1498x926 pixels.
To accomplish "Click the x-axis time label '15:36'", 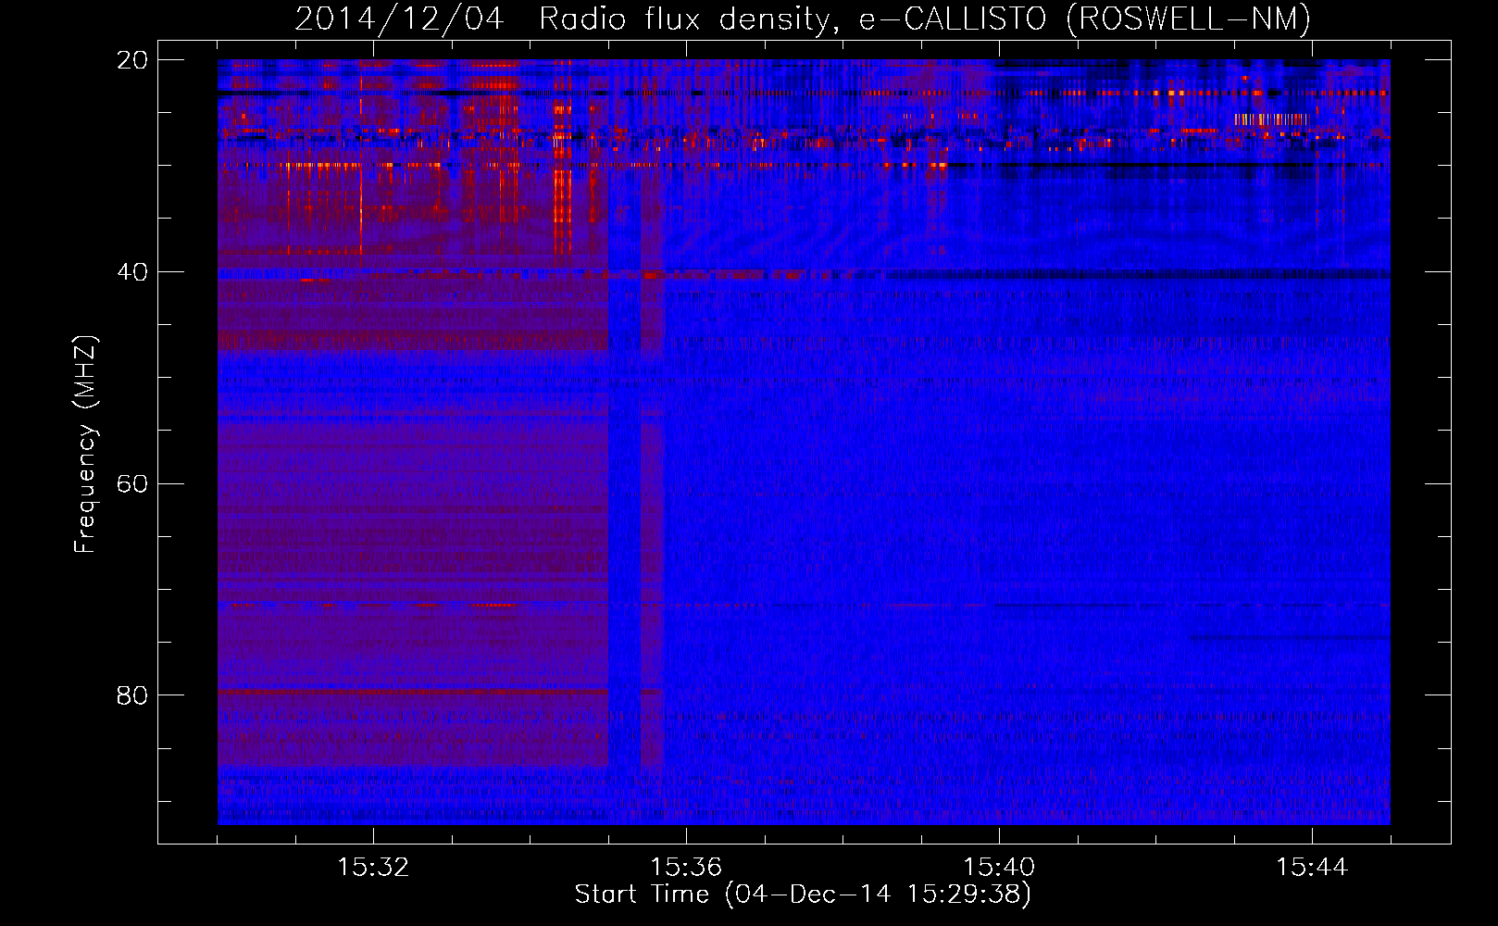I will [686, 867].
